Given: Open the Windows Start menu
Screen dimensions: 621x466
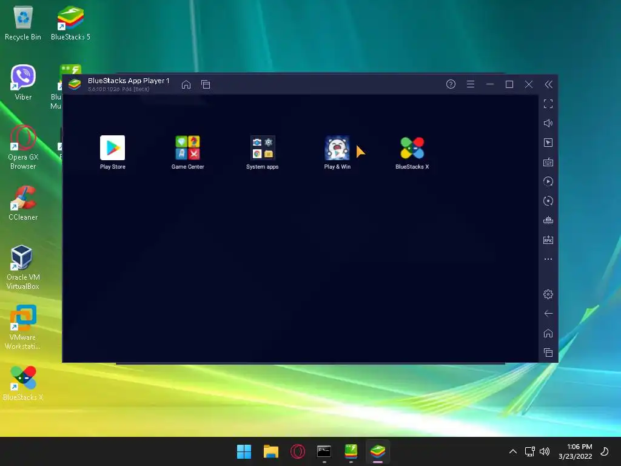Looking at the screenshot, I should 244,451.
